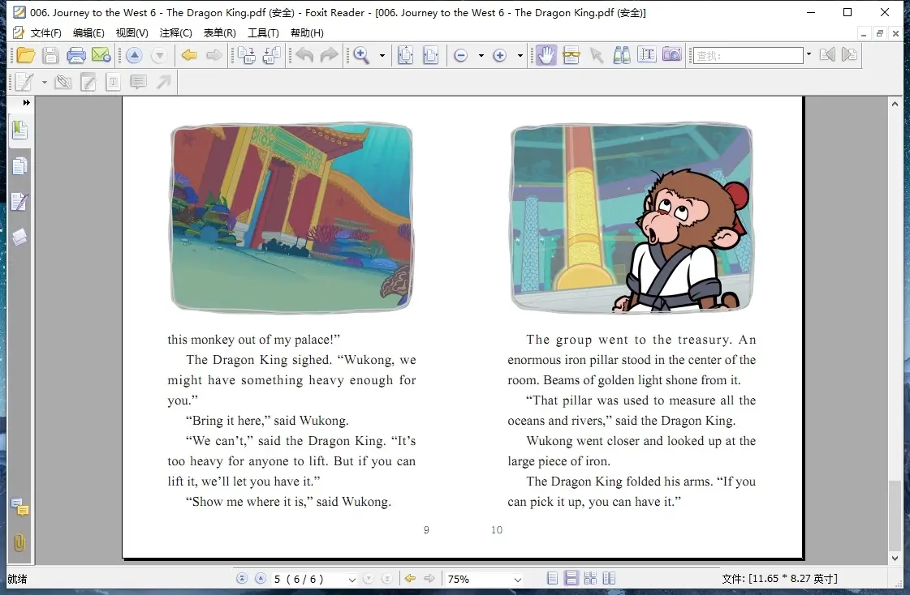
Task: Enable continuous page layout mode
Action: click(571, 579)
